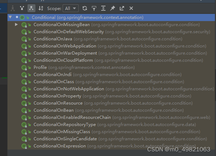Image resolution: width=216 pixels, height=156 pixels.
Task: Open the Scope All dropdown
Action: pyautogui.click(x=70, y=9)
